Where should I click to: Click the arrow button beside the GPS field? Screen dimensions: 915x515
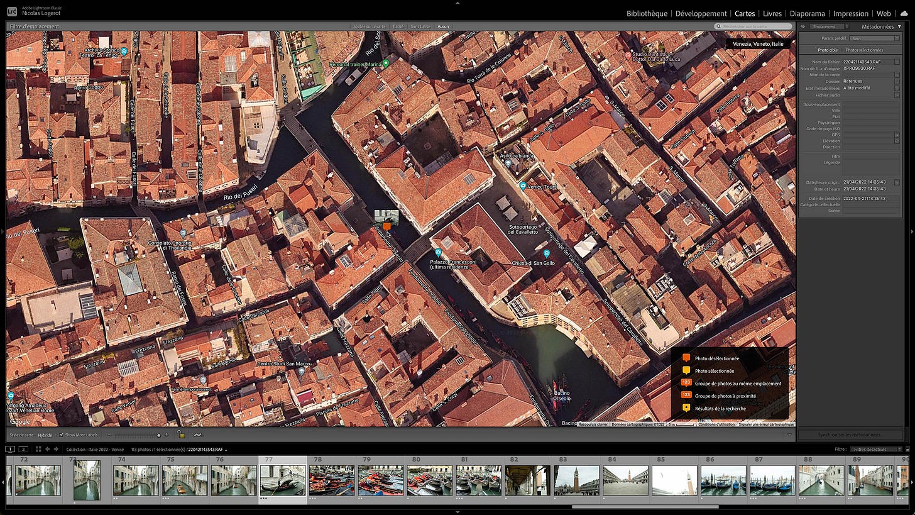[897, 135]
